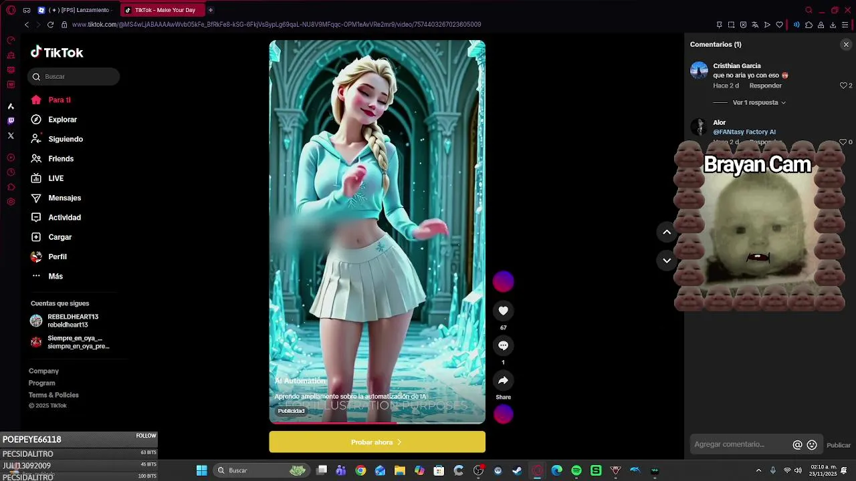This screenshot has width=856, height=481.
Task: Open Siguiendo feed
Action: (x=56, y=139)
